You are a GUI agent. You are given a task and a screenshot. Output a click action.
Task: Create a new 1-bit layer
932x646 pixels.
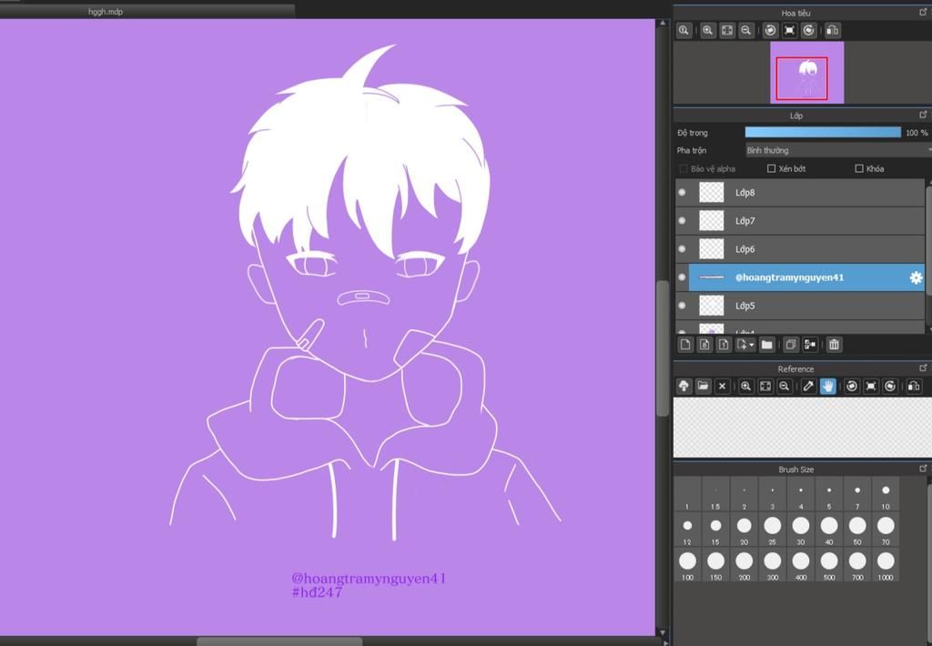(x=724, y=345)
